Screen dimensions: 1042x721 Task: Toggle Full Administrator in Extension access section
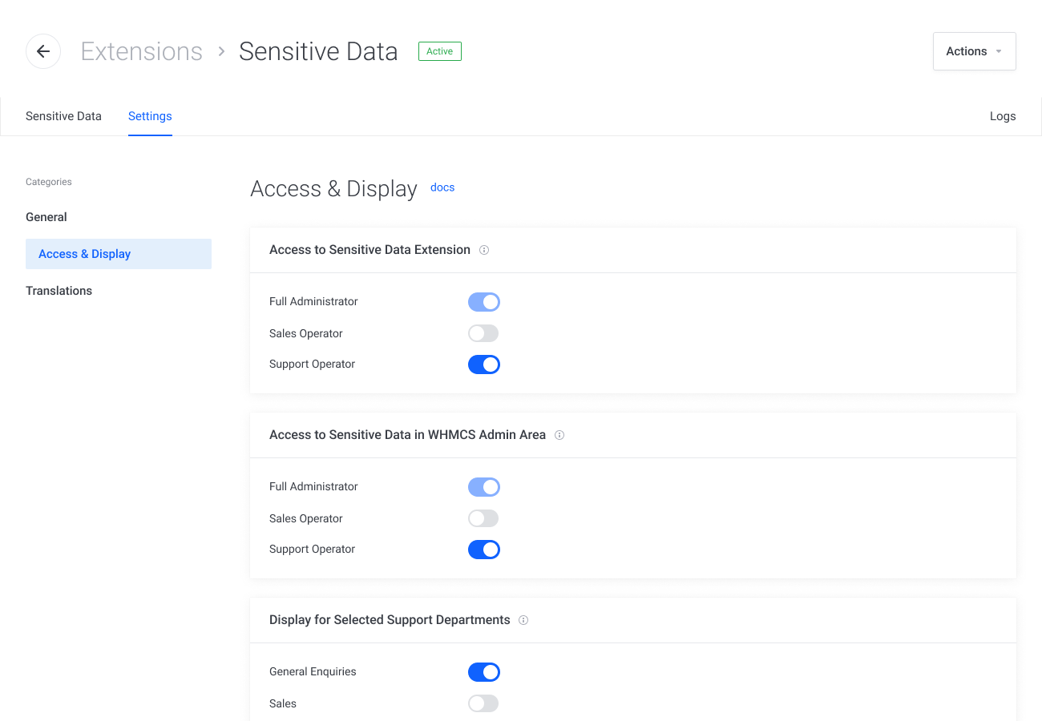point(483,302)
